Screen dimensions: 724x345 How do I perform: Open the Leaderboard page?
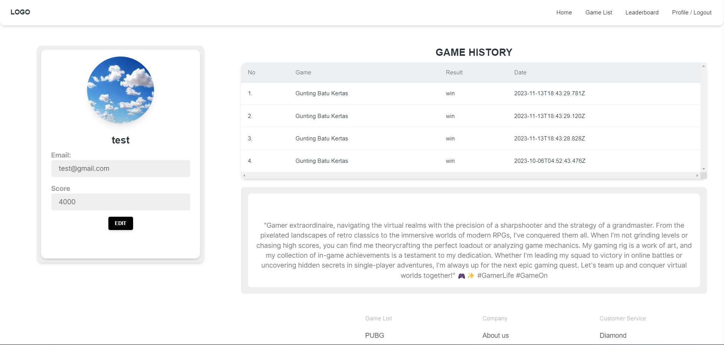pyautogui.click(x=642, y=13)
